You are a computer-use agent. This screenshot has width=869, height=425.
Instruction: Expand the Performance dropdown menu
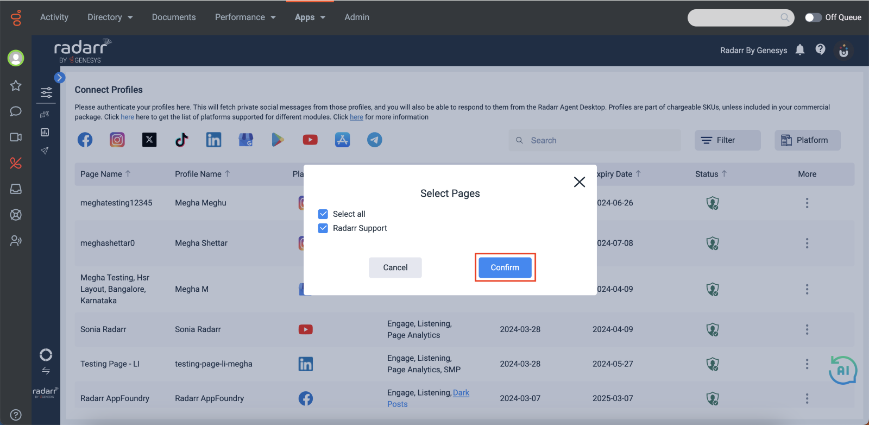245,17
